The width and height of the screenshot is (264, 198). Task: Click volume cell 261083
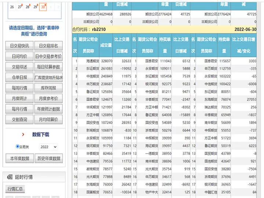(107, 69)
